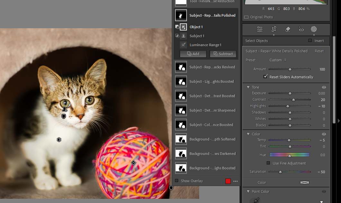The width and height of the screenshot is (341, 203).
Task: Select the Crop and rotate tool
Action: 274,30
